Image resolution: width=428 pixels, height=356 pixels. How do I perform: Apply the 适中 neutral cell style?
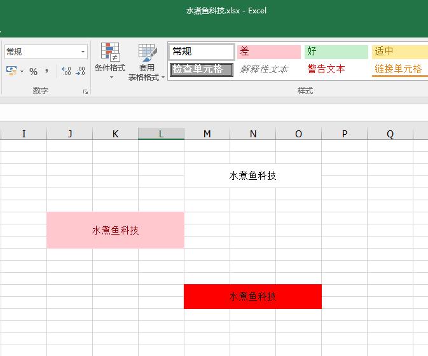399,52
